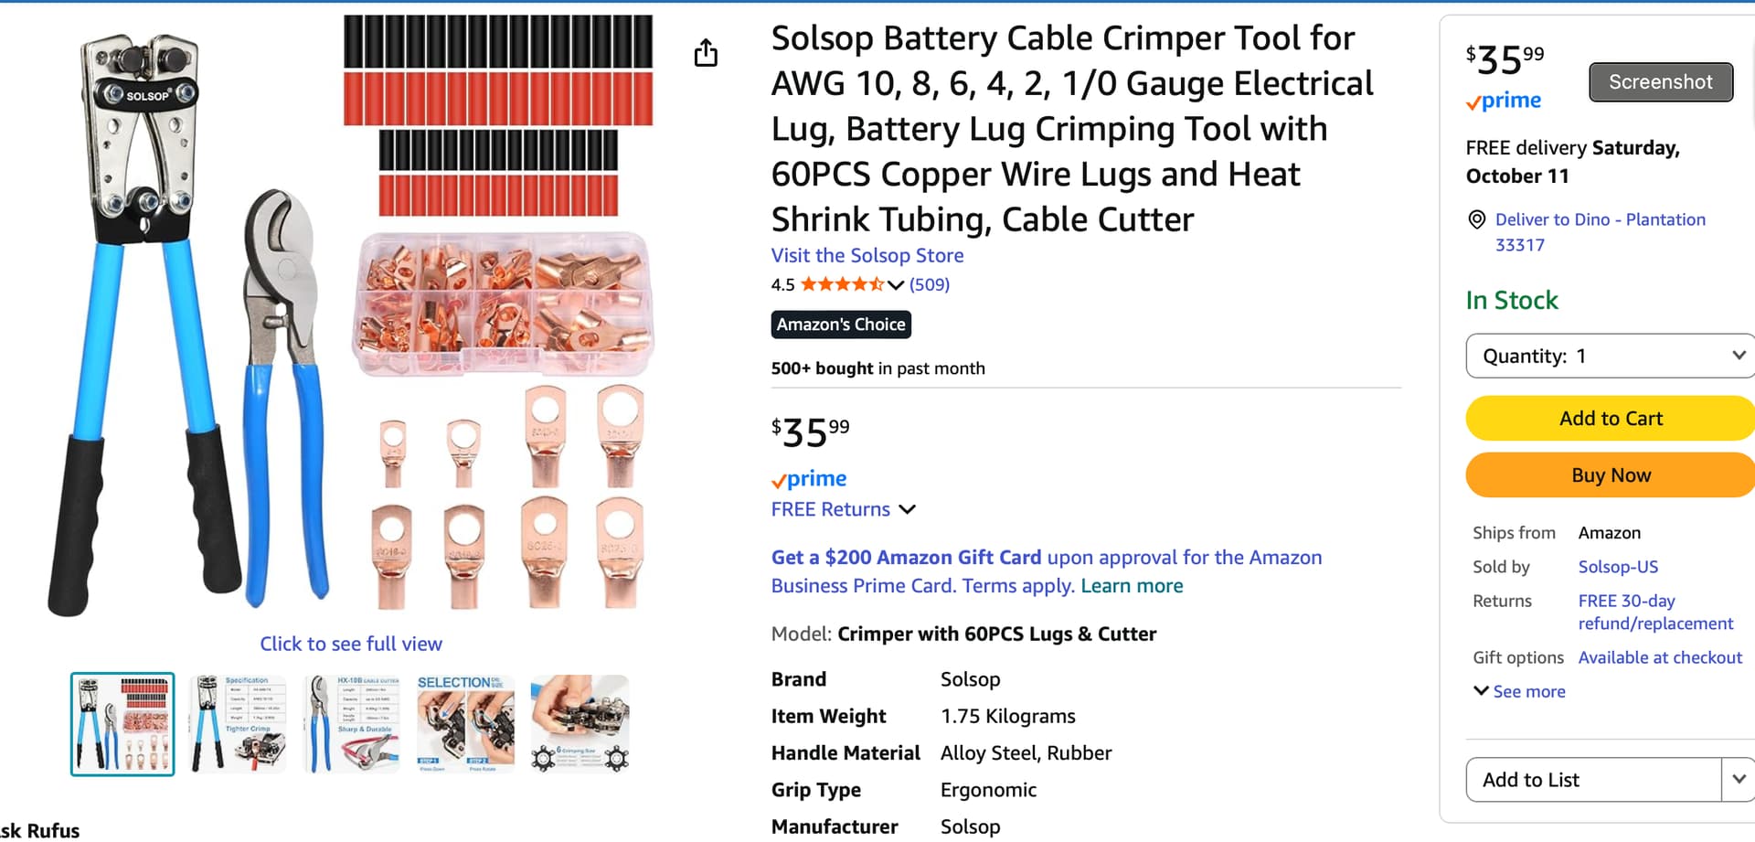
Task: Select the cable cutter thumbnail image
Action: click(352, 724)
